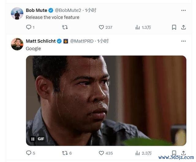Like Bob Mute's tweet with 237 likes
Screen dimensions: 196x162
(x=101, y=27)
